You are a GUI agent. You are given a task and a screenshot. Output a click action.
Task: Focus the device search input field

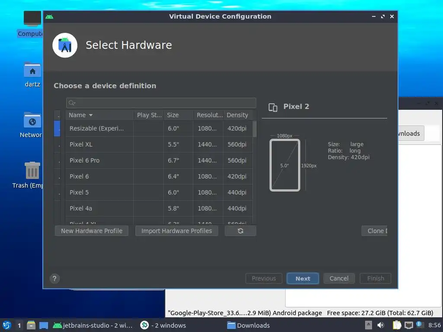161,103
